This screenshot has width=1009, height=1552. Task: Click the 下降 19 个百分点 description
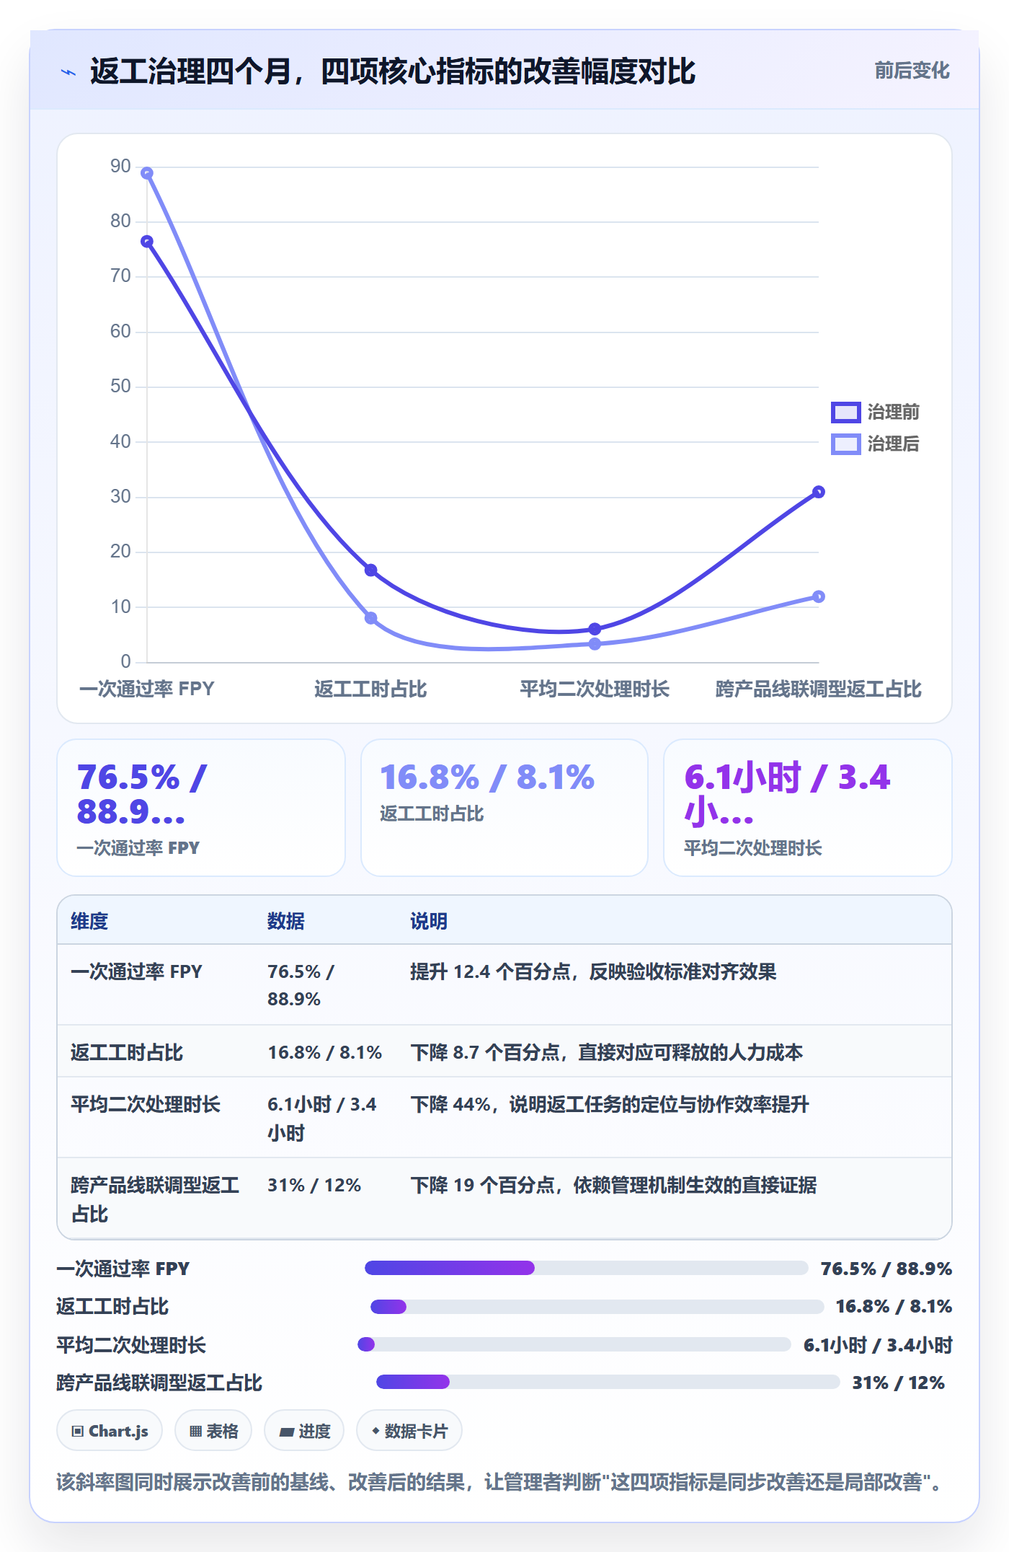pyautogui.click(x=613, y=1185)
